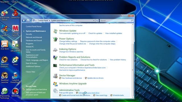The image size is (182, 102).
Task: Open the Administrative Tools icon
Action: [55, 91]
